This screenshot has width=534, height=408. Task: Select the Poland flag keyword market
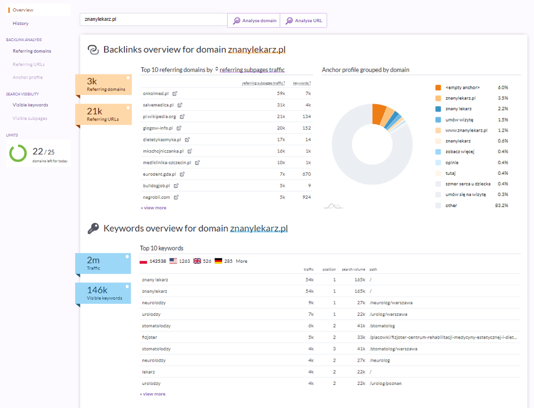coord(143,261)
